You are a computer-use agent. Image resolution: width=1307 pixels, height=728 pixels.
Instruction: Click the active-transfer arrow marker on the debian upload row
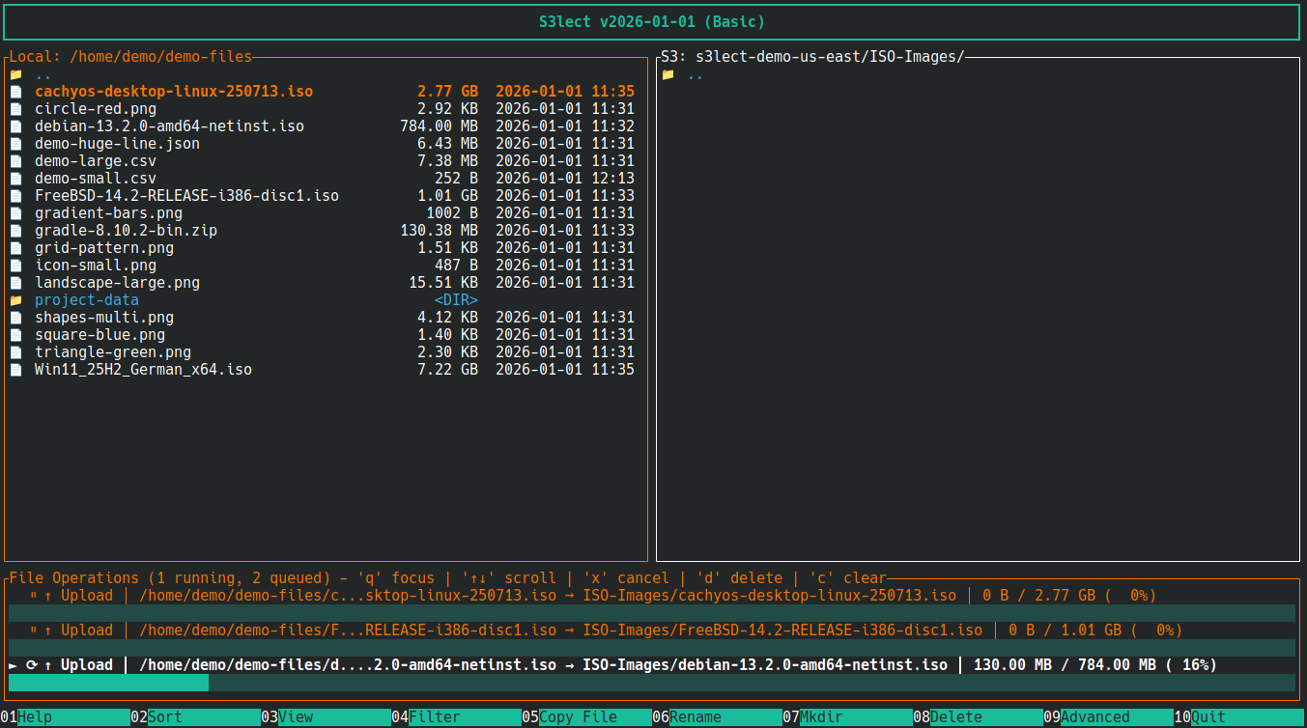(x=11, y=664)
